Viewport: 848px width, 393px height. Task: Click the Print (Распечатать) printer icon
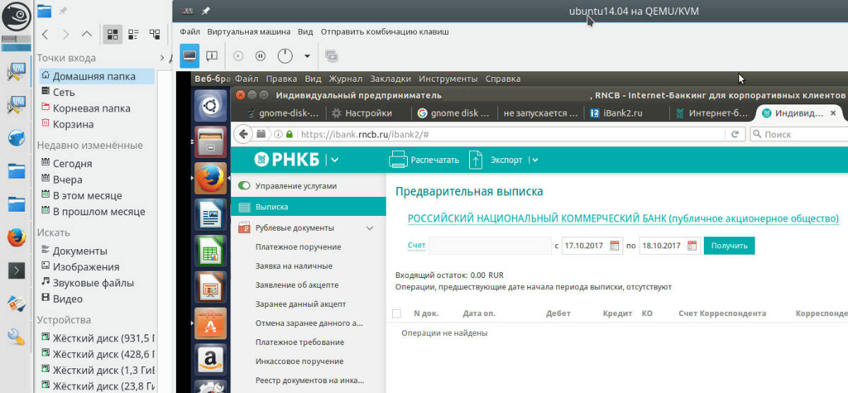tap(399, 160)
